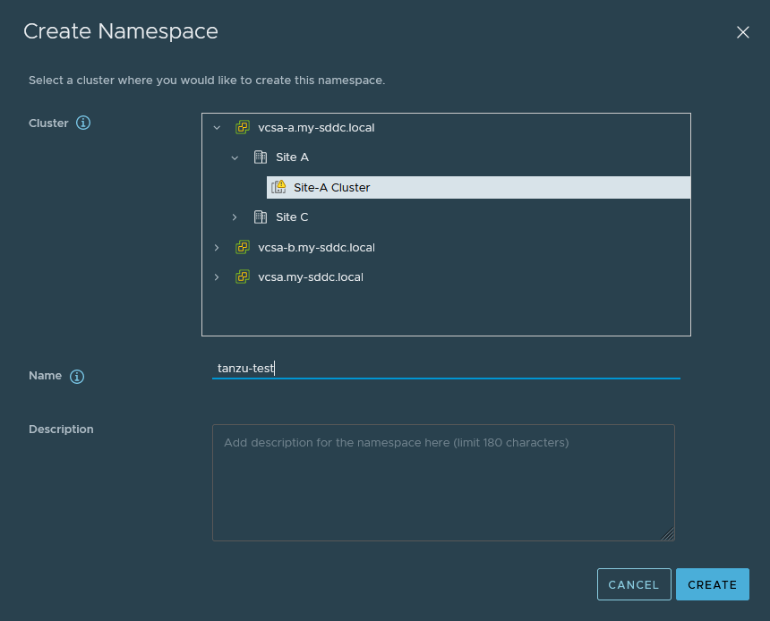Click the Site A datacenter icon
770x621 pixels.
pos(261,157)
